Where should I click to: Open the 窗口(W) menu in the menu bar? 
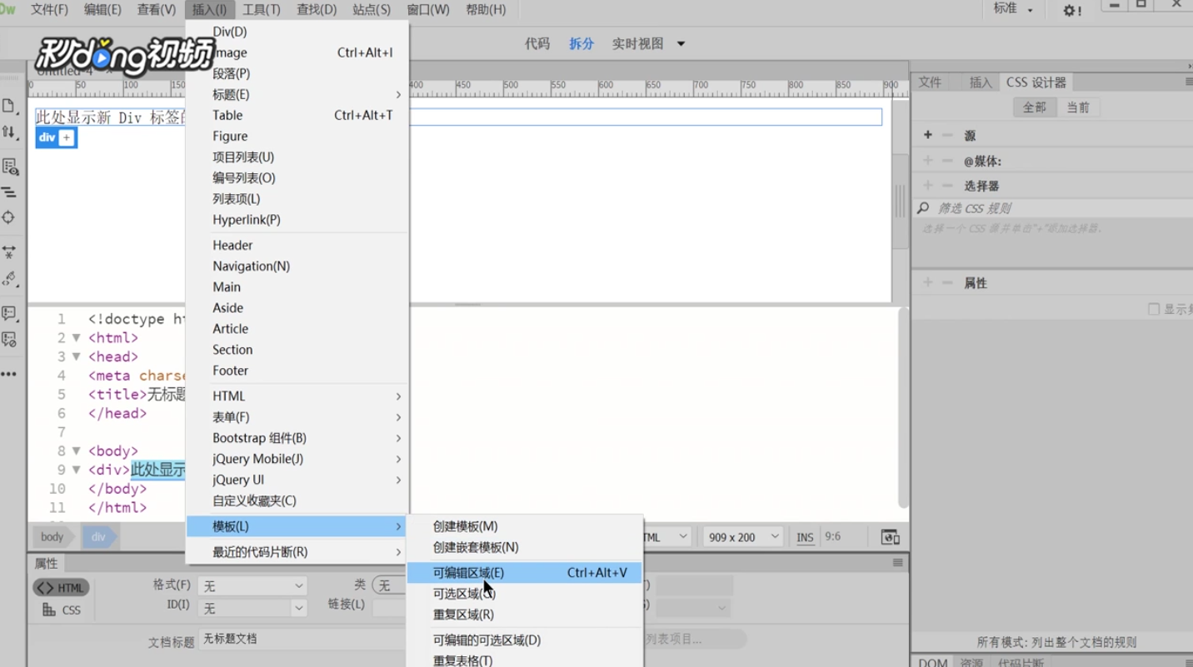coord(427,9)
